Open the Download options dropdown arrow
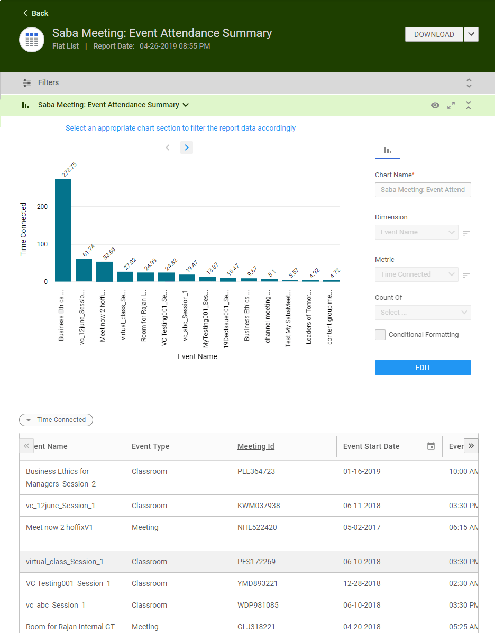Viewport: 495px width, 633px height. [471, 34]
